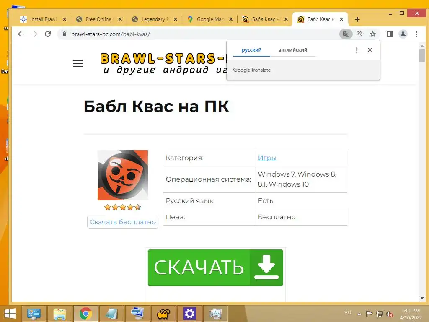This screenshot has height=322, width=429.
Task: Select английский in translate popup
Action: tap(293, 50)
